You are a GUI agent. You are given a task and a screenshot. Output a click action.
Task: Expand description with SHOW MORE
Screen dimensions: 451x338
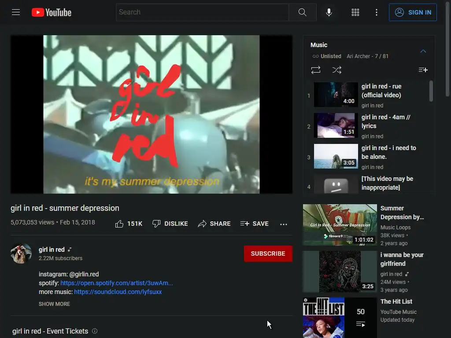54,304
